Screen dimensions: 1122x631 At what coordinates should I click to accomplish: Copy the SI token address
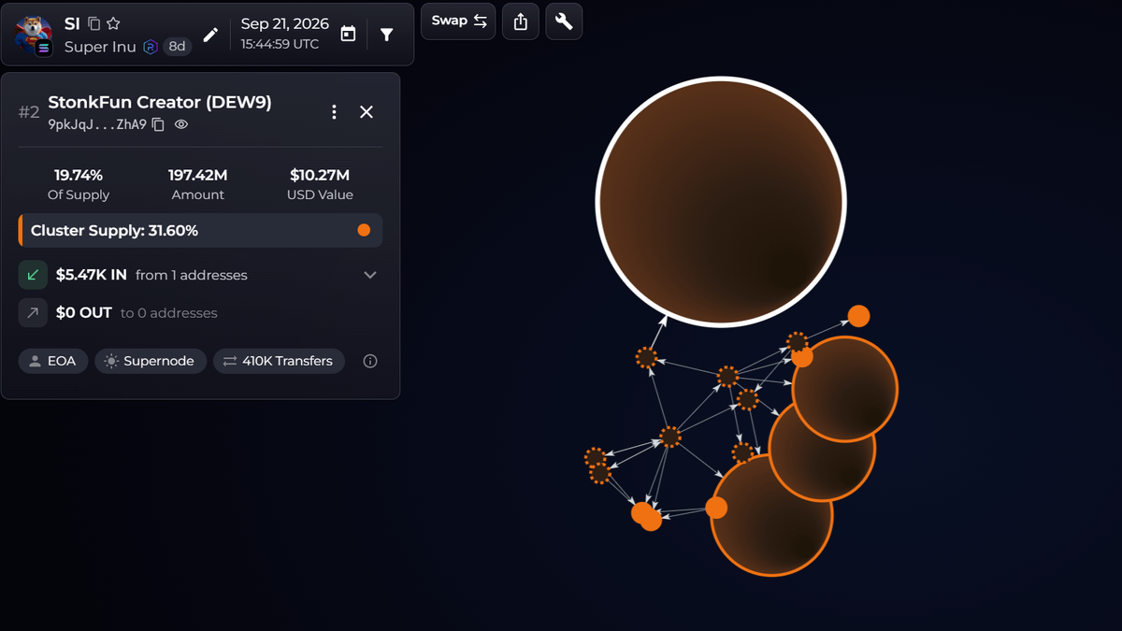[93, 23]
